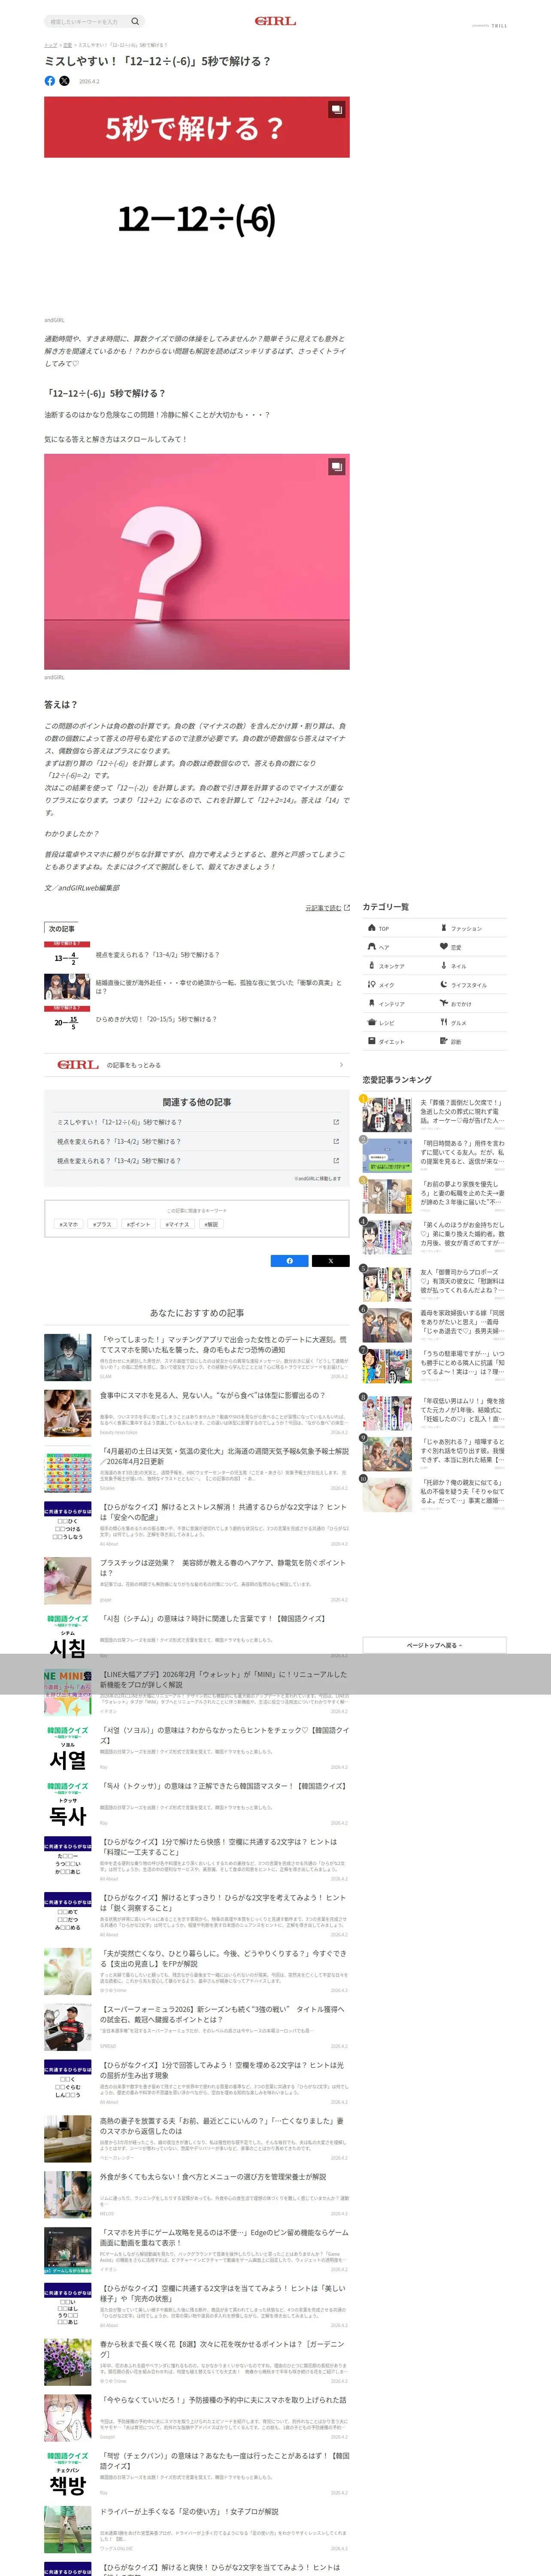
Task: Click the pencil note icon for 診断
Action: point(444,1042)
